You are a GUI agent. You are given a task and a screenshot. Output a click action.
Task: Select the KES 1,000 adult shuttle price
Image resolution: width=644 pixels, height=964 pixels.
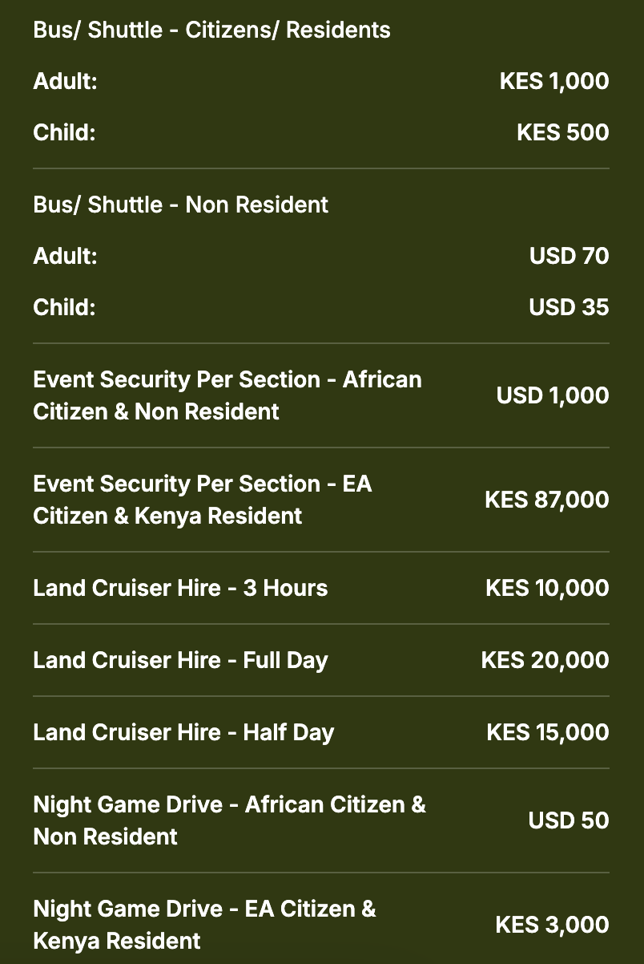pos(553,82)
